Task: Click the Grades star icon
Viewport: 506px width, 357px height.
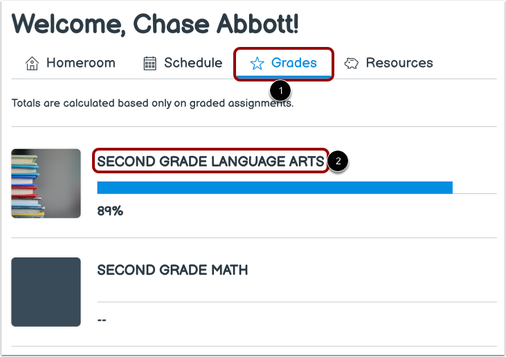Action: pos(257,64)
